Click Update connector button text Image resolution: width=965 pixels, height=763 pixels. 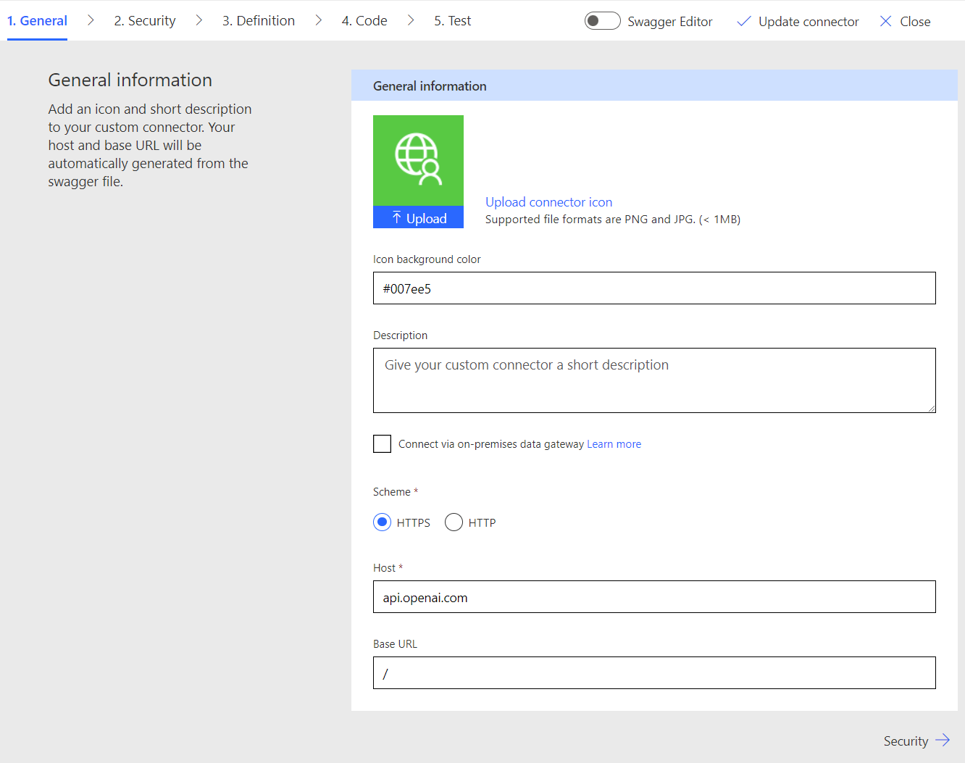tap(809, 22)
